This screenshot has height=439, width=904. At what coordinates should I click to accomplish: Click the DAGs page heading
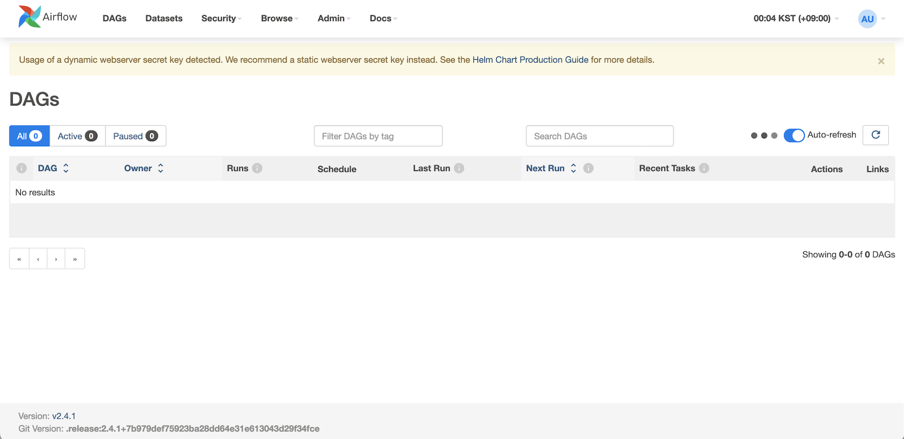tap(34, 99)
